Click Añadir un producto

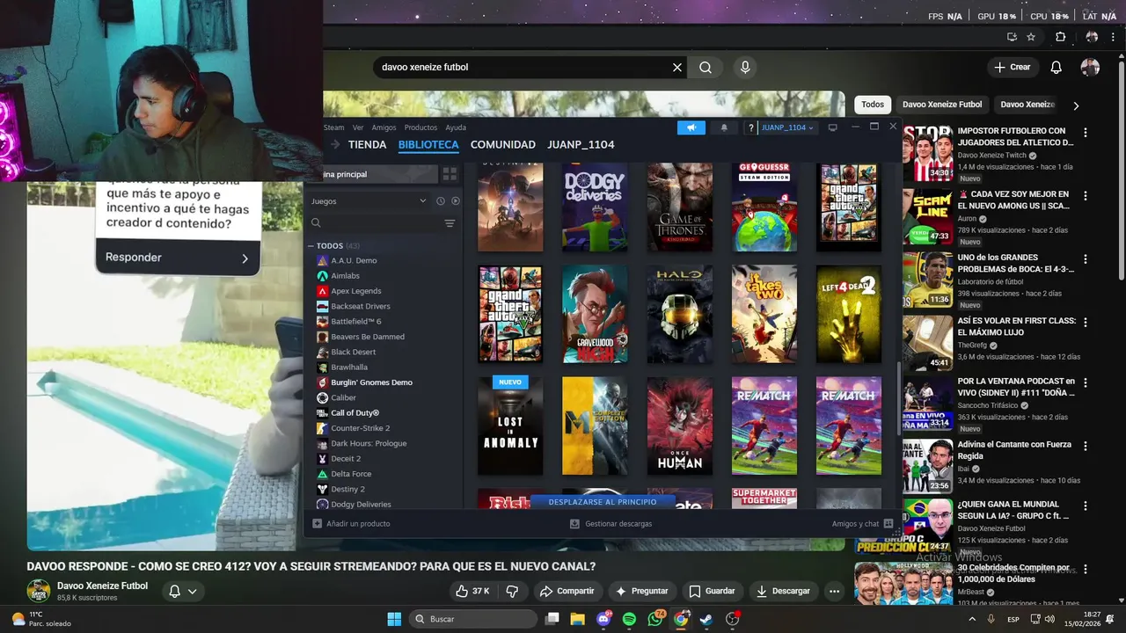click(351, 524)
